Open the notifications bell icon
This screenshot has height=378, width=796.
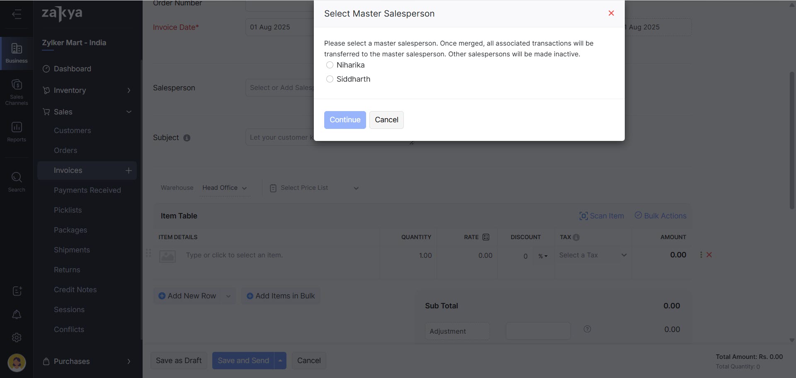point(17,315)
